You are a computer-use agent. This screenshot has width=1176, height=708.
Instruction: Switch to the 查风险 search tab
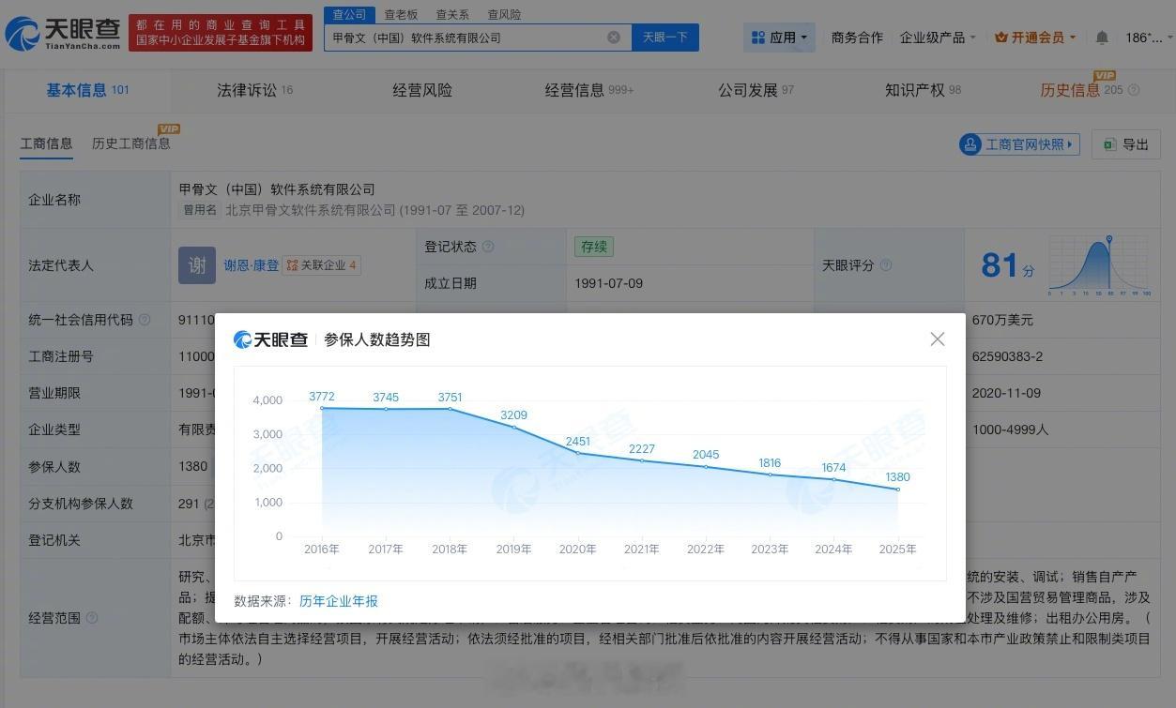(x=504, y=15)
